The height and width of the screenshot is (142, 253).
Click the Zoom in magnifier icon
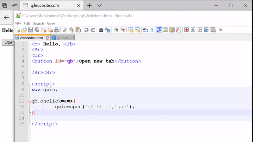click(x=116, y=30)
